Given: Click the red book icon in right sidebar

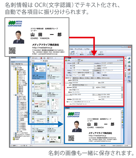Looking at the screenshot, I should click(129, 70).
